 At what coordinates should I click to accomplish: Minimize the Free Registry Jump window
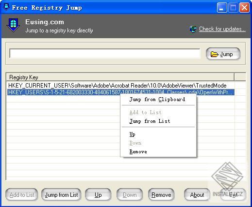tap(222, 7)
